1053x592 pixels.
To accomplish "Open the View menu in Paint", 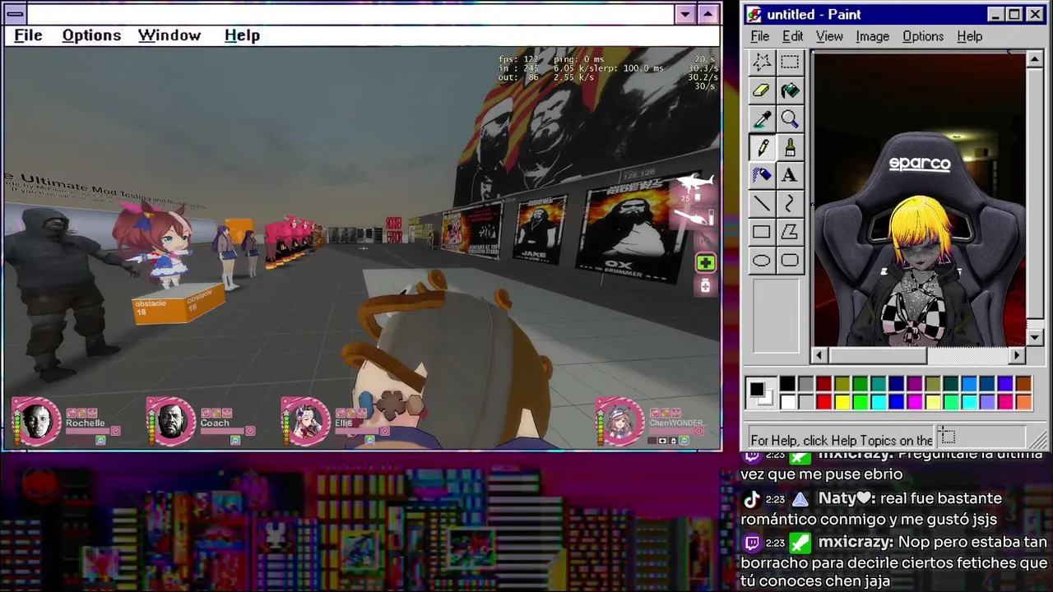I will 829,36.
